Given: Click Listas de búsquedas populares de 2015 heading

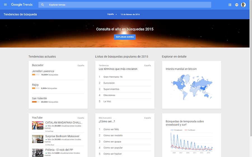Looking at the screenshot, I should [122, 56].
